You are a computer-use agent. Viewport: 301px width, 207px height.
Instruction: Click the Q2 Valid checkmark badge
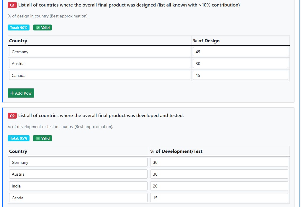tap(42, 138)
